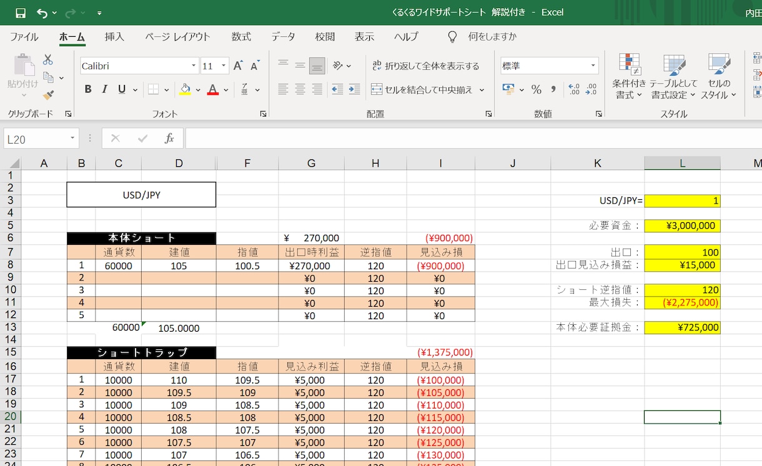
Task: Align text right
Action: (317, 89)
